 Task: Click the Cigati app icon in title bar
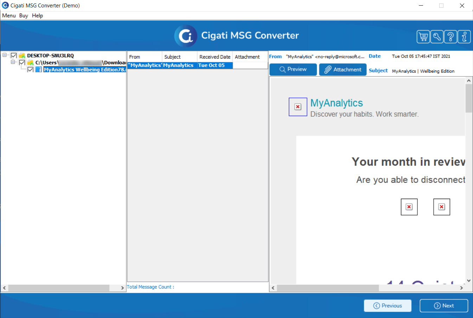tap(5, 5)
